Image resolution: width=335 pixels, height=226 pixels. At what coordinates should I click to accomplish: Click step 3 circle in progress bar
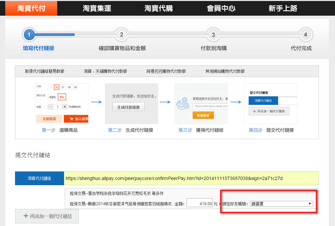pyautogui.click(x=213, y=35)
